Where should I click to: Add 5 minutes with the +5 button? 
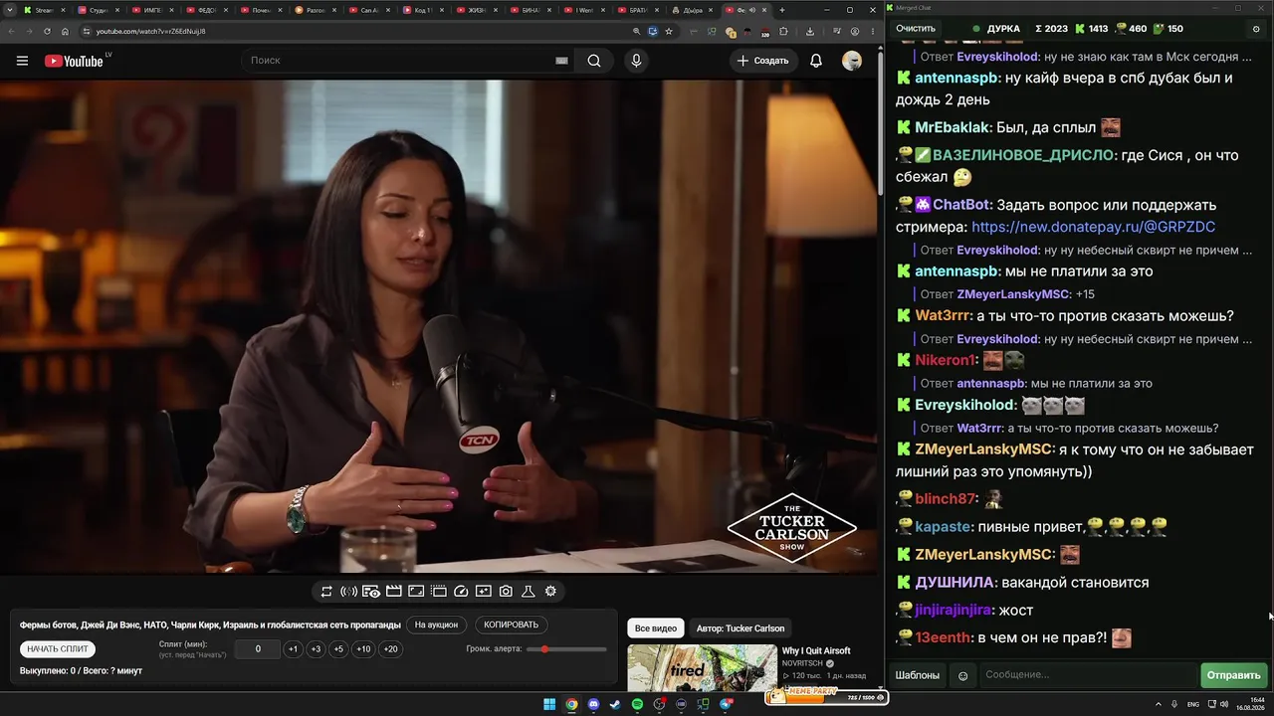pos(338,649)
